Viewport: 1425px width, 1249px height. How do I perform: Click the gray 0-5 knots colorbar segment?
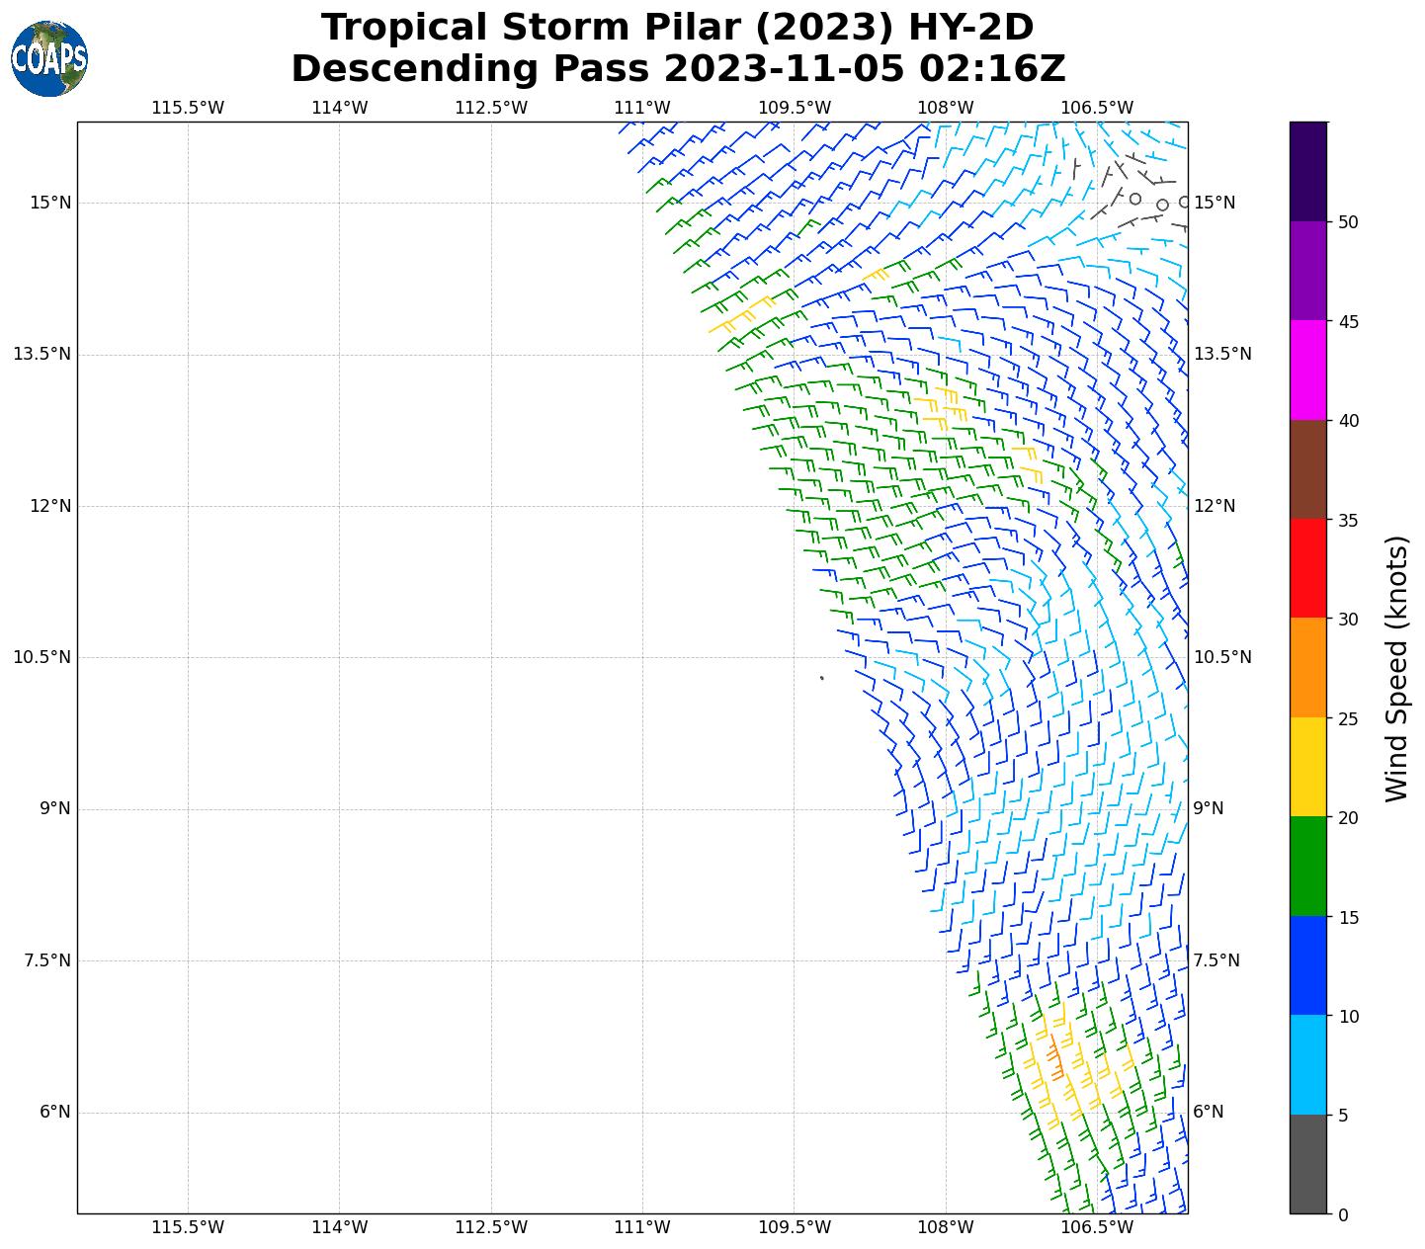(1308, 1164)
